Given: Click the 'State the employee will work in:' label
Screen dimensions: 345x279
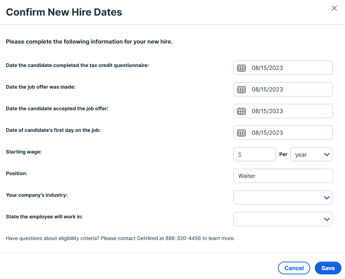Looking at the screenshot, I should tap(44, 217).
